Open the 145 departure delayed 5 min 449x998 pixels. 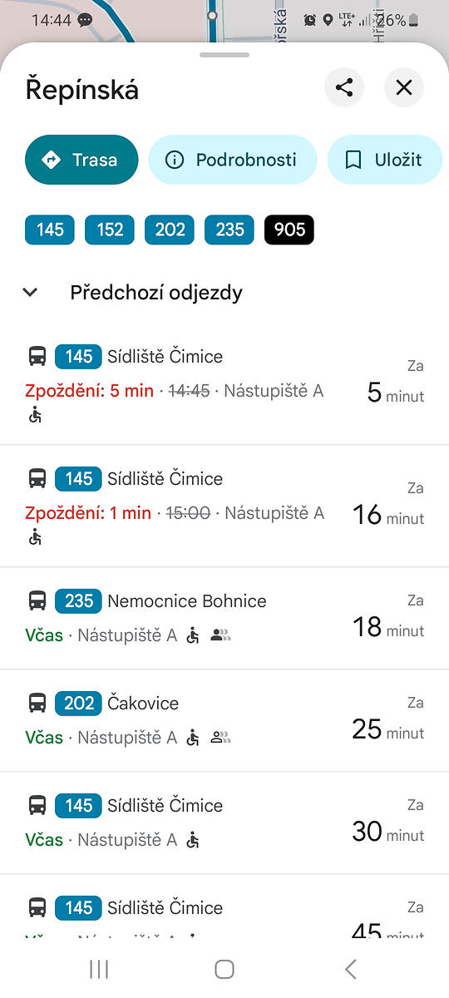coord(224,384)
